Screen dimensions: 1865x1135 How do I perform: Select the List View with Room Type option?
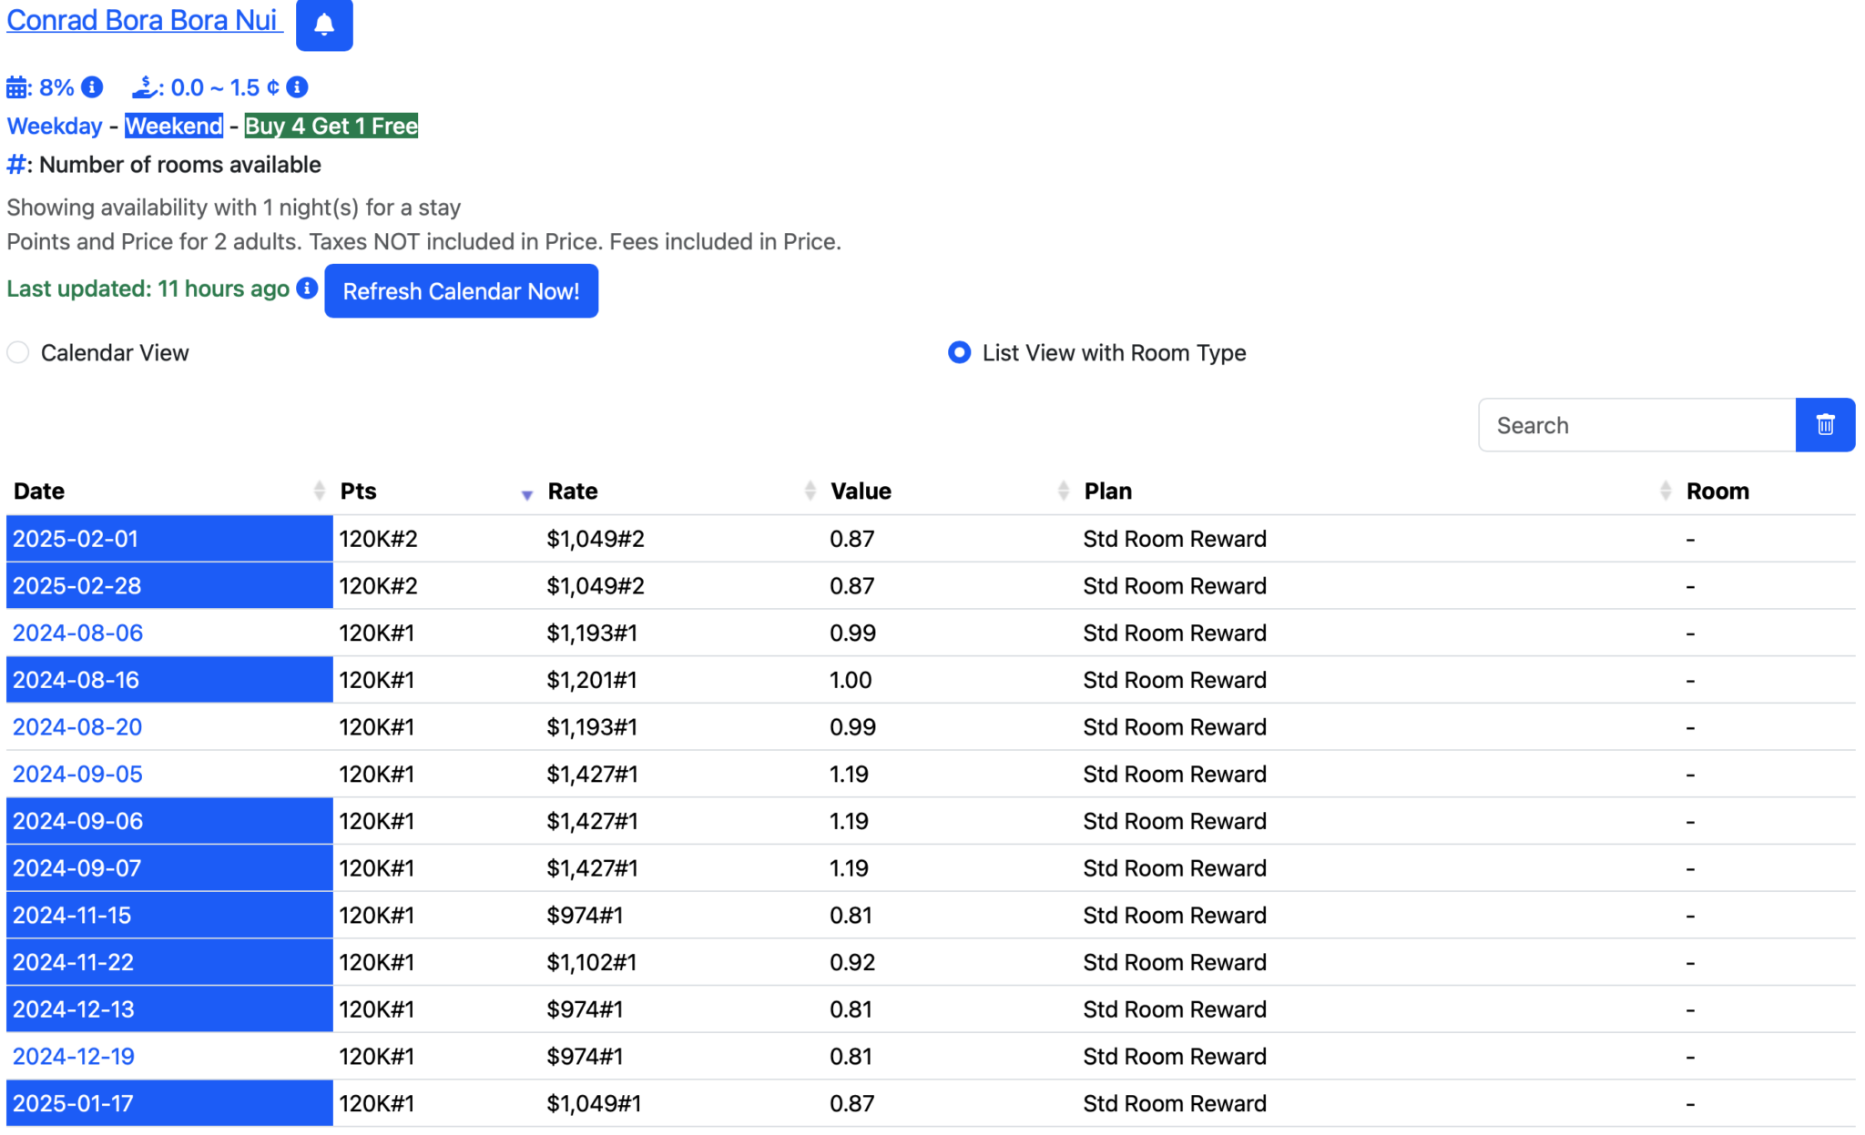coord(959,352)
